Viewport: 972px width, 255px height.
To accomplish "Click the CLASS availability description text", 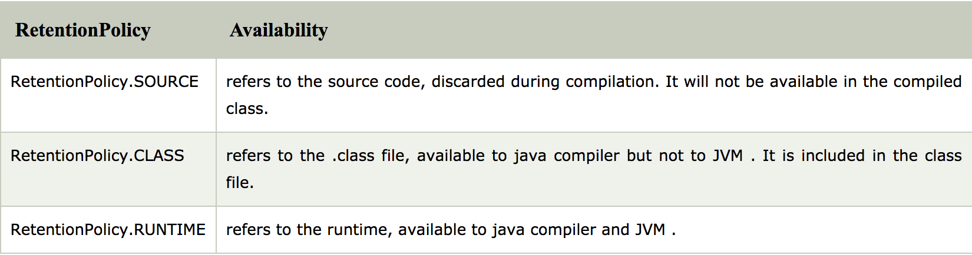I will tap(594, 169).
